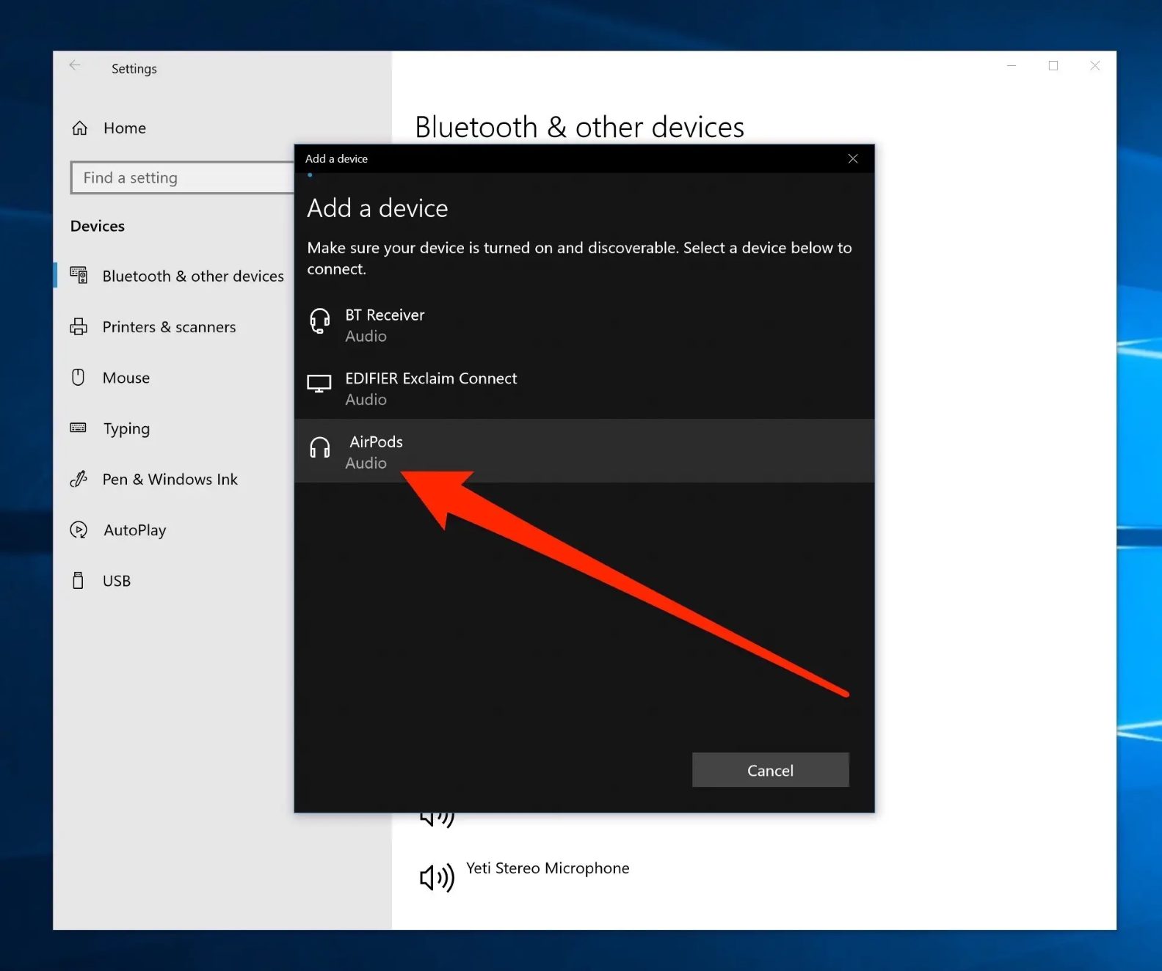The width and height of the screenshot is (1162, 971).
Task: Click the Typing keyboard icon
Action: click(79, 428)
